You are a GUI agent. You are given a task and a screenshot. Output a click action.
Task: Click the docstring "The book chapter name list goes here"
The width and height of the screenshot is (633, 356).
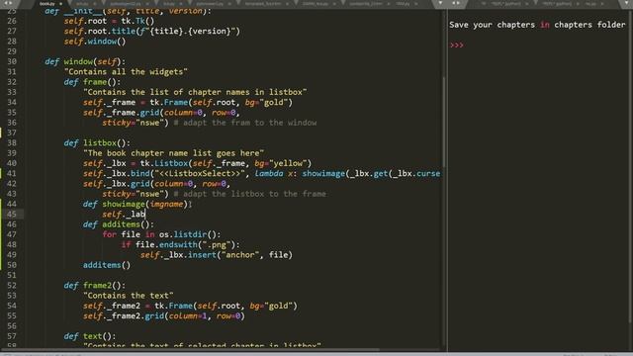click(x=174, y=153)
